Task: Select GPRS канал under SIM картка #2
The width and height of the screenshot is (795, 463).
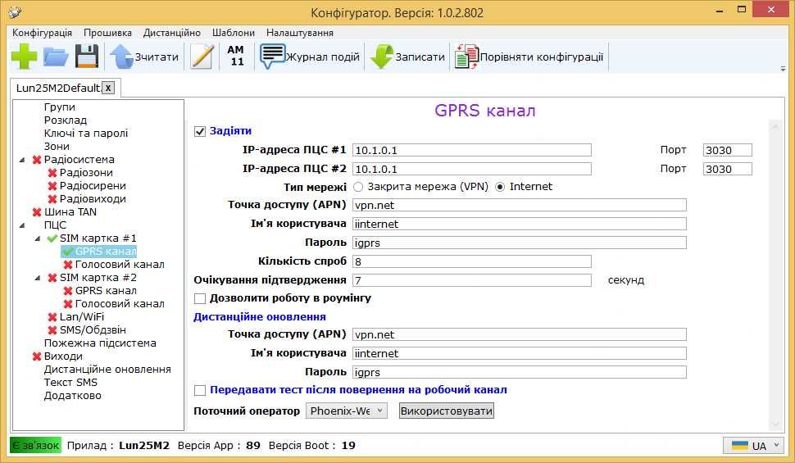Action: point(106,291)
